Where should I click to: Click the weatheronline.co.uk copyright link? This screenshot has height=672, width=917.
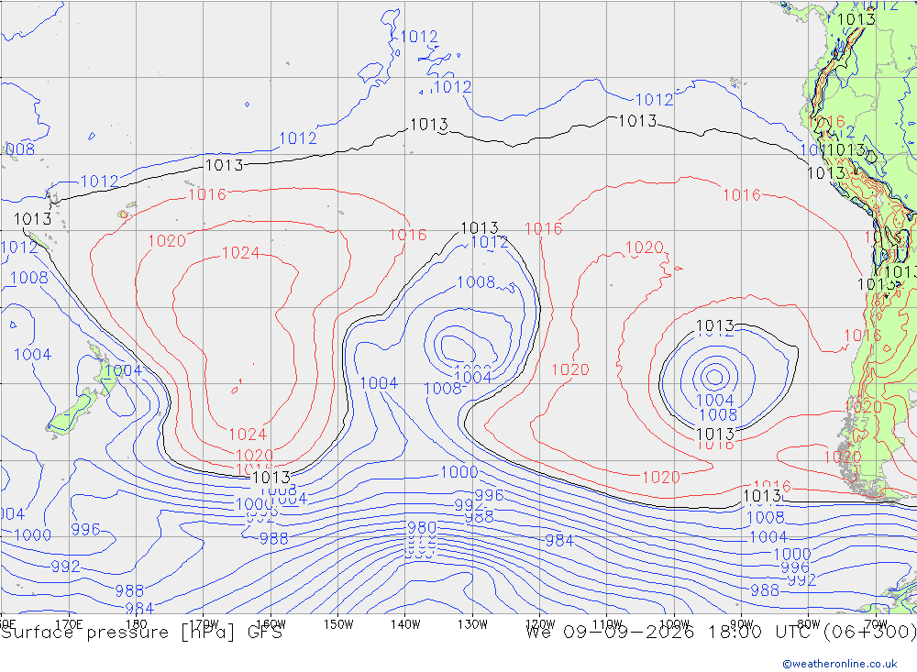[840, 664]
